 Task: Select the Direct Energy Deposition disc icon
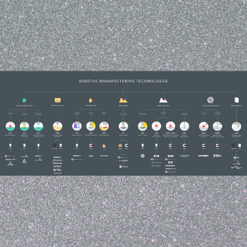pos(210,100)
